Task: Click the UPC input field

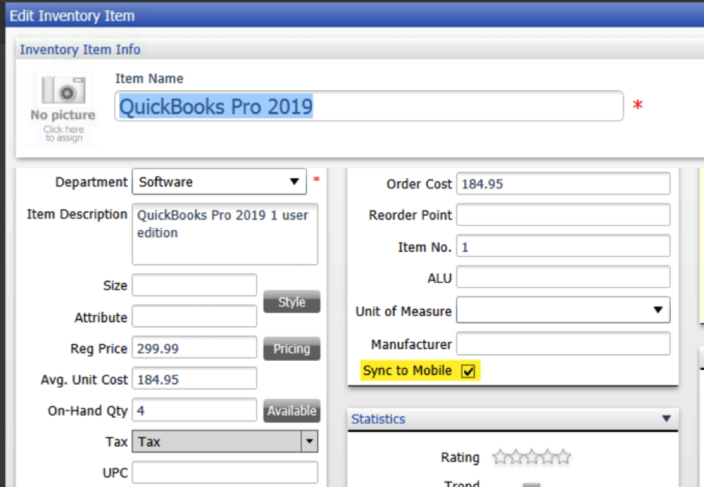Action: tap(225, 473)
